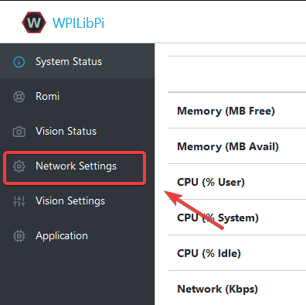Click the Application chip icon
Viewport: 306px width, 305px height.
coord(19,236)
